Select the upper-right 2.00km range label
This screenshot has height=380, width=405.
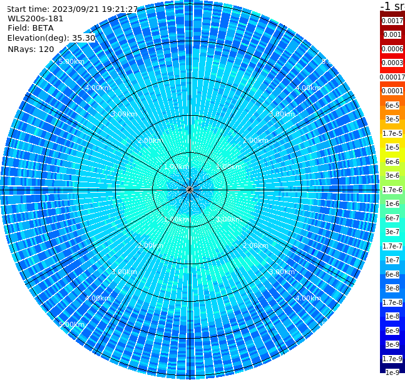[255, 140]
